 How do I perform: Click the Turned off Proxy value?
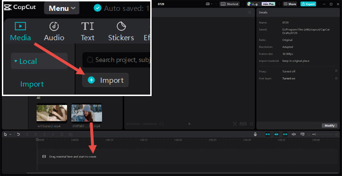(x=289, y=71)
